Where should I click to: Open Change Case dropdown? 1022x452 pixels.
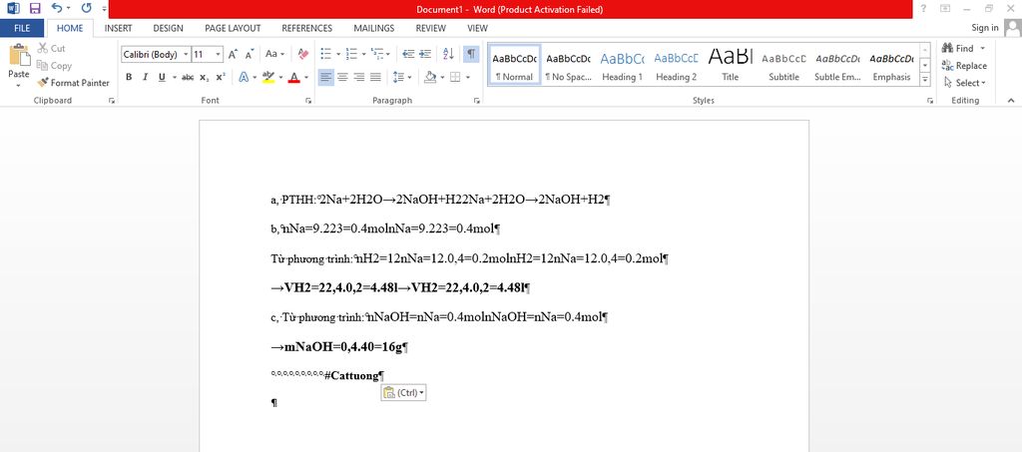(x=274, y=55)
